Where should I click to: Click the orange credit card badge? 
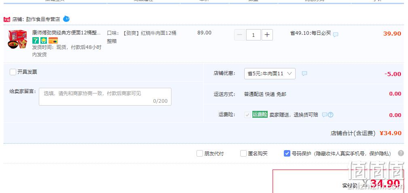(53, 40)
